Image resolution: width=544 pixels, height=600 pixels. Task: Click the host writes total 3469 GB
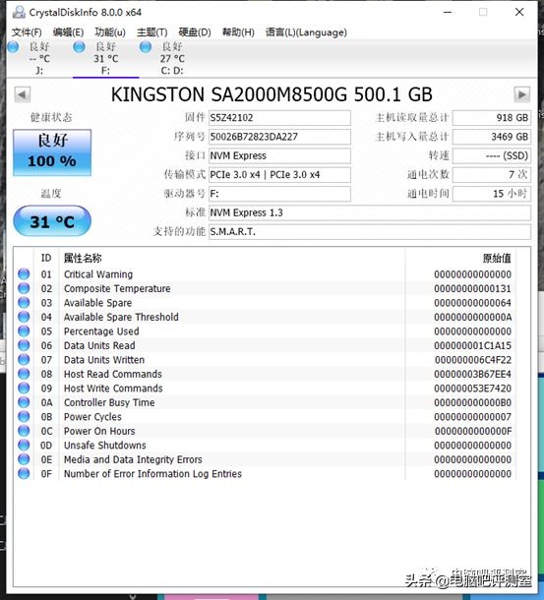(492, 137)
